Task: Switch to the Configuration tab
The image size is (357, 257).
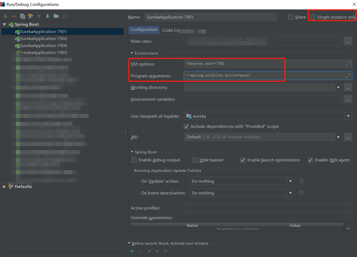Action: (x=144, y=30)
